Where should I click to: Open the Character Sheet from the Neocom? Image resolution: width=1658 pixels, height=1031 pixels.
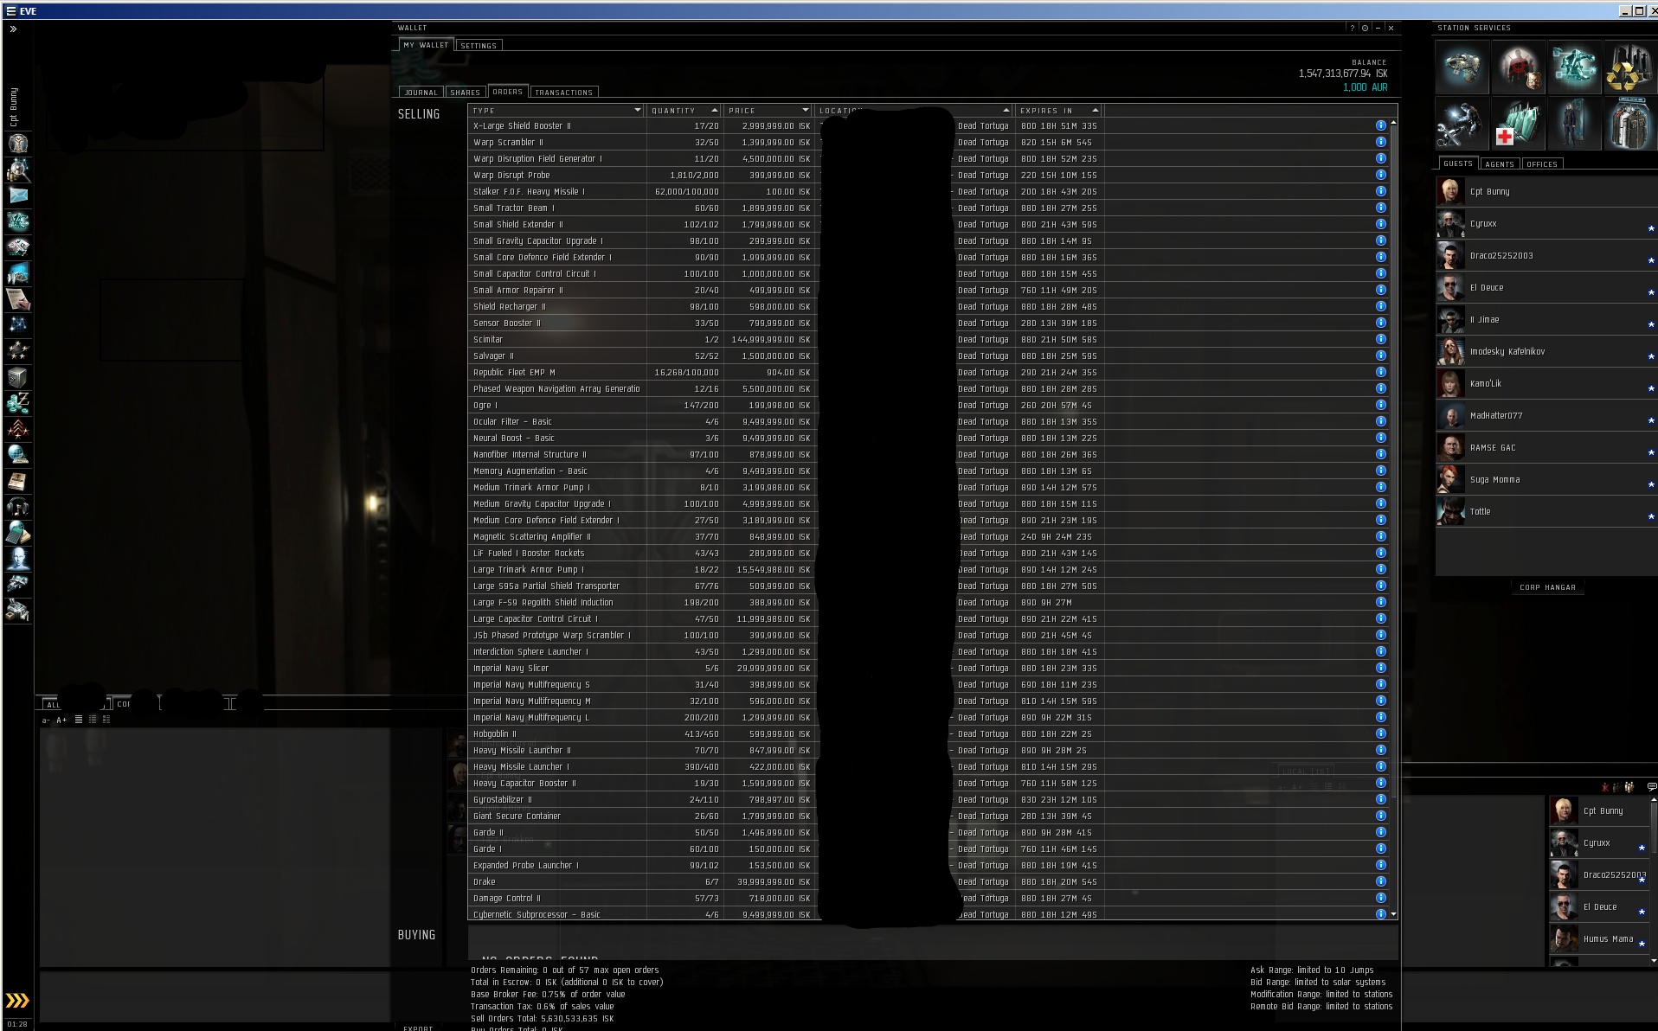[x=18, y=144]
